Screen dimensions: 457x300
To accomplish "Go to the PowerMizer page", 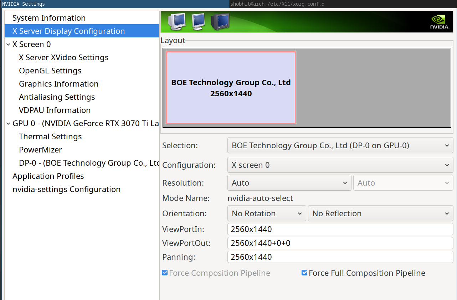I will (40, 150).
